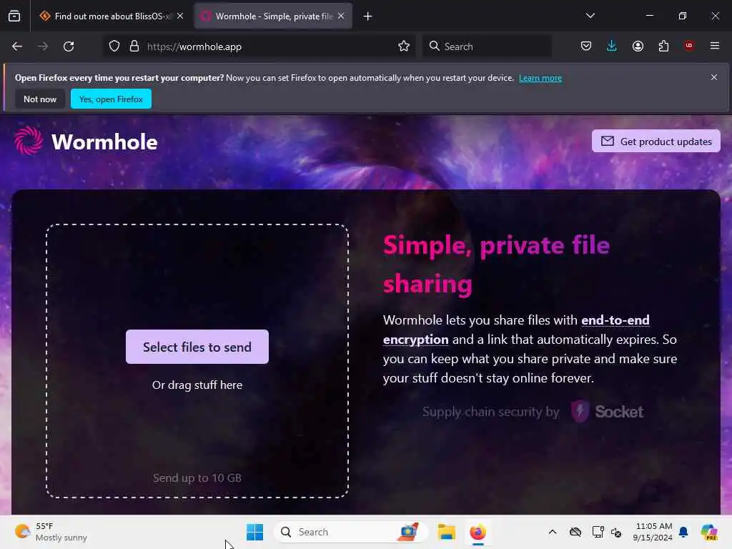Click the 'Or drag stuff here' text
This screenshot has width=732, height=549.
pyautogui.click(x=197, y=385)
